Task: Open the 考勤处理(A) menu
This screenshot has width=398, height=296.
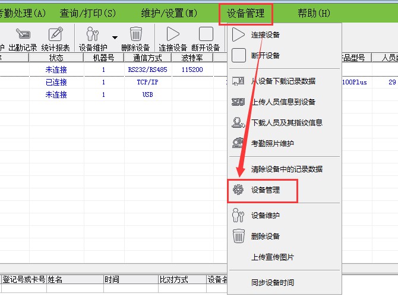Action: (23, 13)
